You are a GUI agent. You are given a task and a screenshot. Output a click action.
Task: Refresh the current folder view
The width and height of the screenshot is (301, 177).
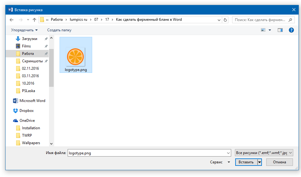pos(225,20)
